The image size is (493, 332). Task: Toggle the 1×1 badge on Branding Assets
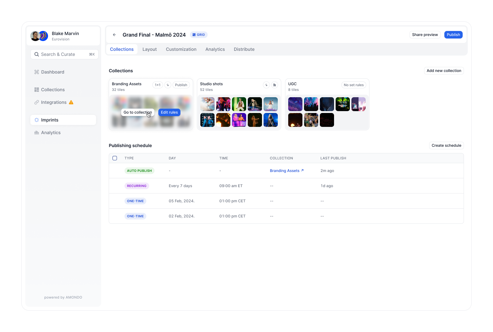[x=158, y=85]
